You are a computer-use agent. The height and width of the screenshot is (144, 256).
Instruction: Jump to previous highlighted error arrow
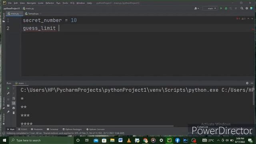248,19
